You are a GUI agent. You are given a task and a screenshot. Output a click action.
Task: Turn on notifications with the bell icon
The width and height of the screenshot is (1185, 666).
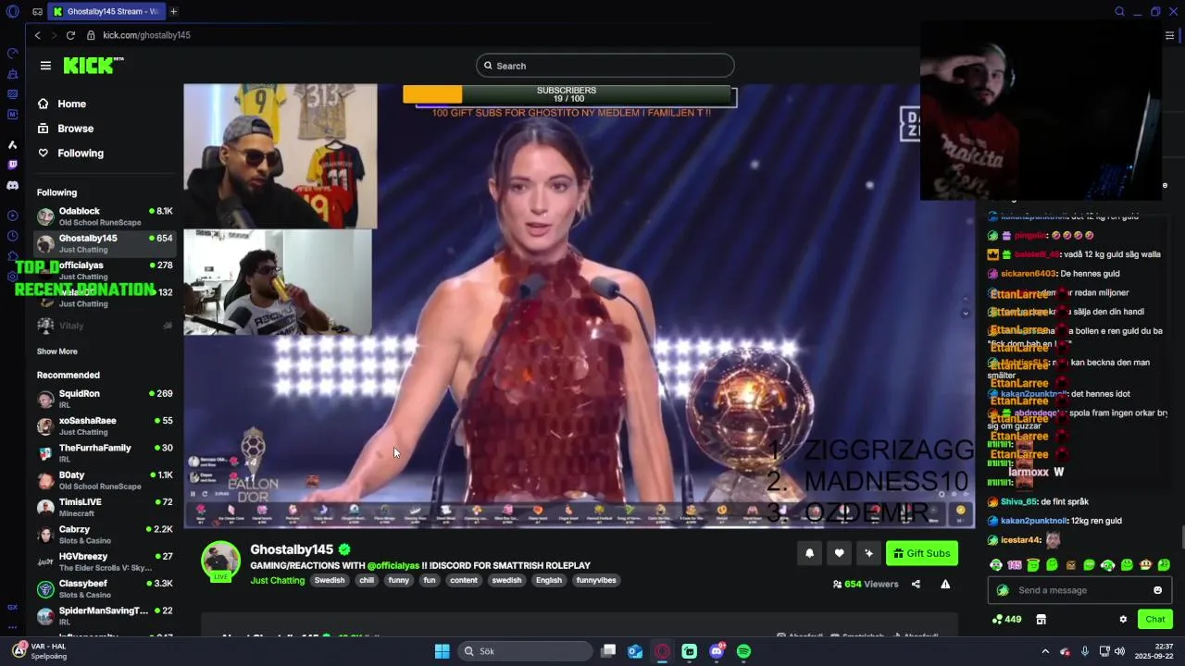pyautogui.click(x=809, y=553)
